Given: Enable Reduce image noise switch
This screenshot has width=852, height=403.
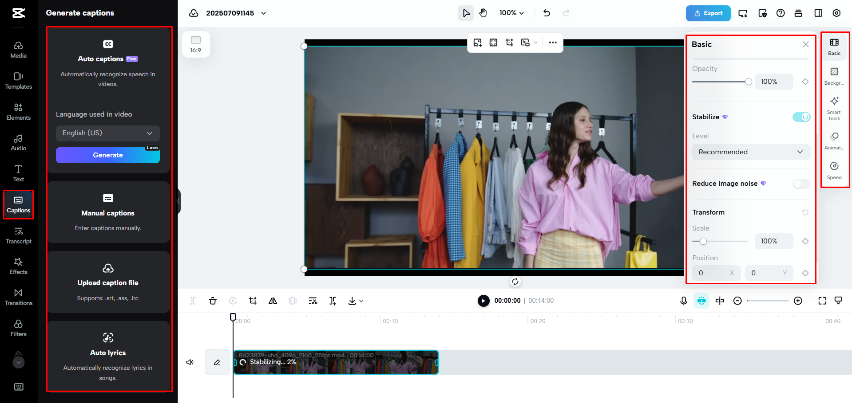Looking at the screenshot, I should [801, 184].
